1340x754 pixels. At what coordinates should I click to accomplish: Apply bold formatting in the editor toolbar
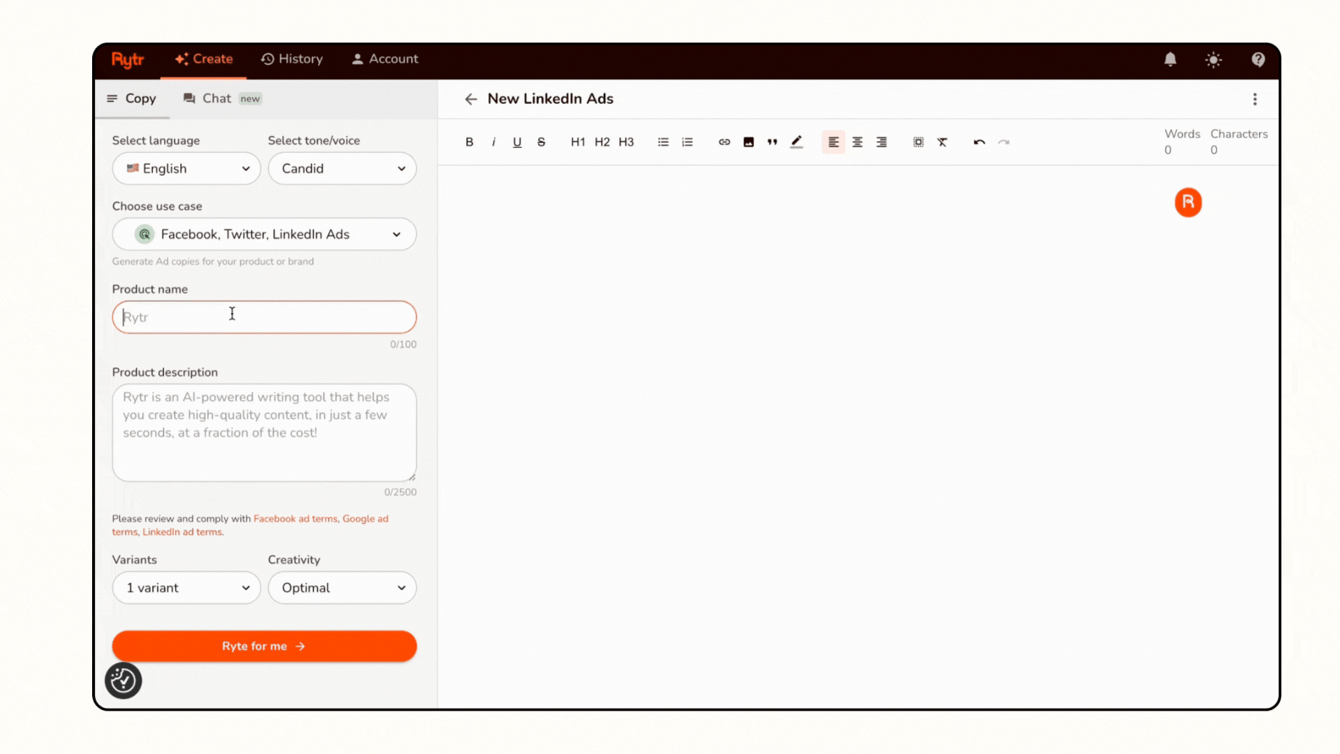pyautogui.click(x=469, y=142)
